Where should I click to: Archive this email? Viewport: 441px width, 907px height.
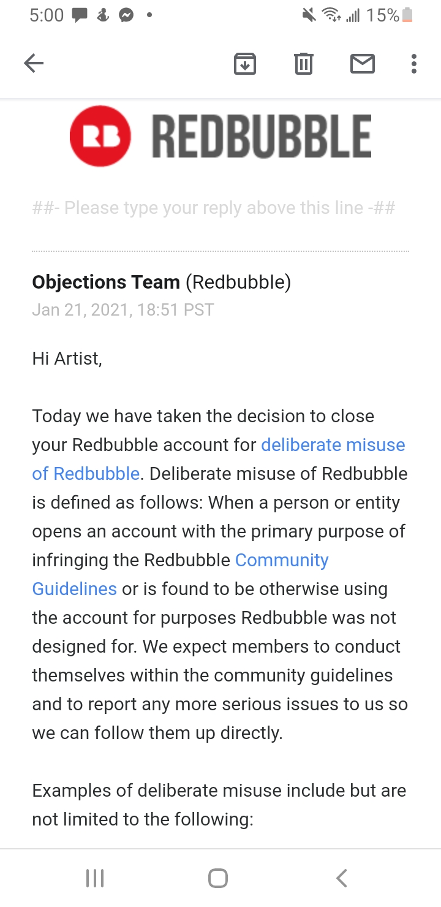tap(245, 63)
